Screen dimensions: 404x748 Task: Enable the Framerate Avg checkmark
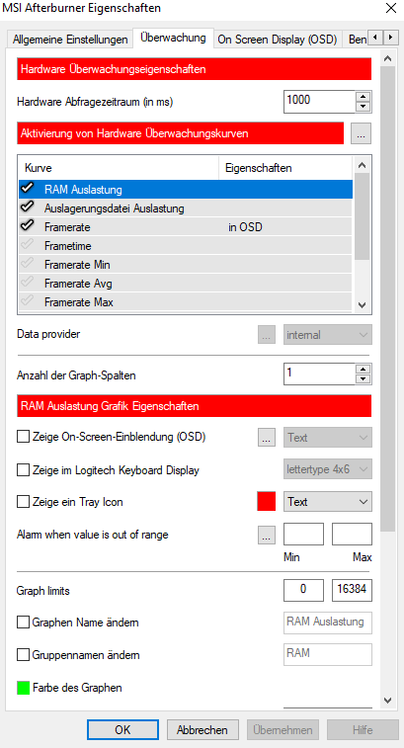pyautogui.click(x=28, y=283)
